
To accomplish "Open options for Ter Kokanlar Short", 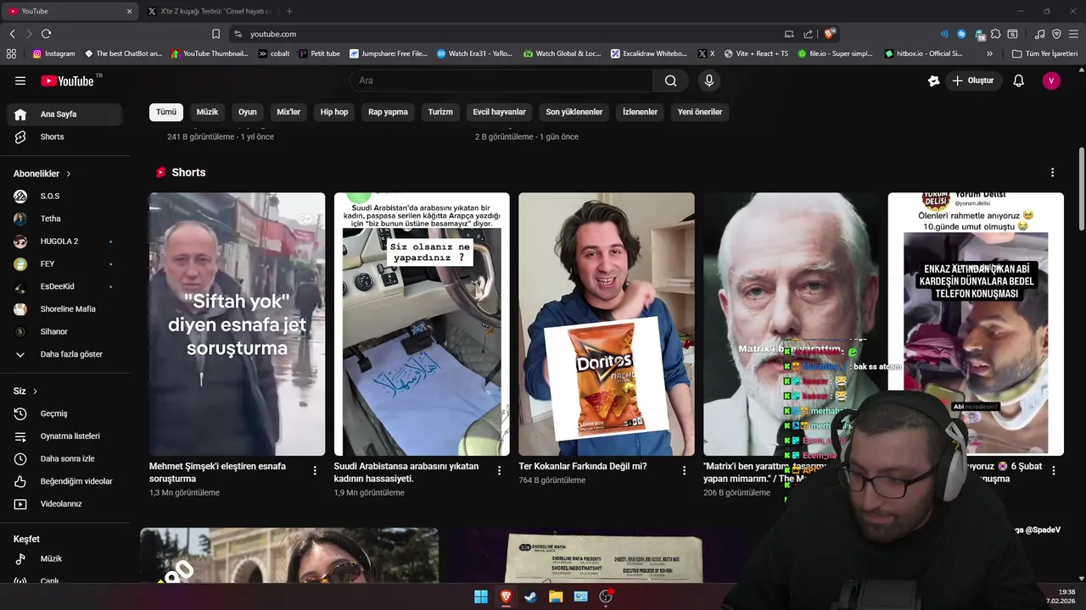I will click(x=684, y=470).
